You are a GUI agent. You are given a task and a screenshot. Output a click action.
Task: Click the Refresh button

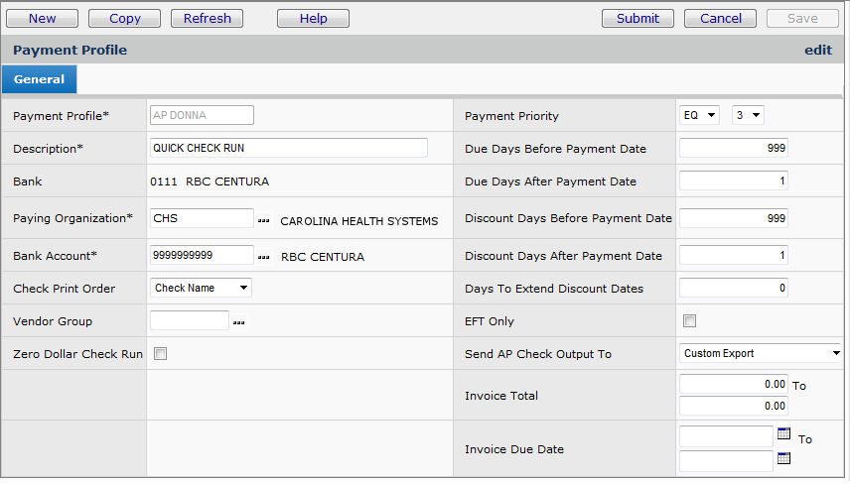tap(207, 18)
